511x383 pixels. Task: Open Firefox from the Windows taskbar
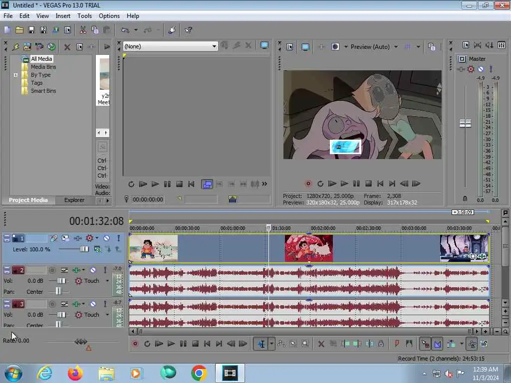pyautogui.click(x=75, y=373)
